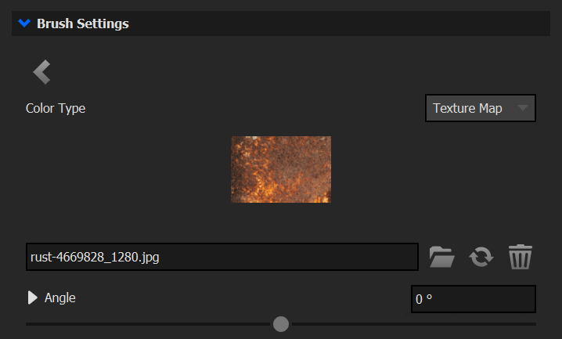Click blank space after the rust filename text
The height and width of the screenshot is (339, 562).
pyautogui.click(x=286, y=257)
